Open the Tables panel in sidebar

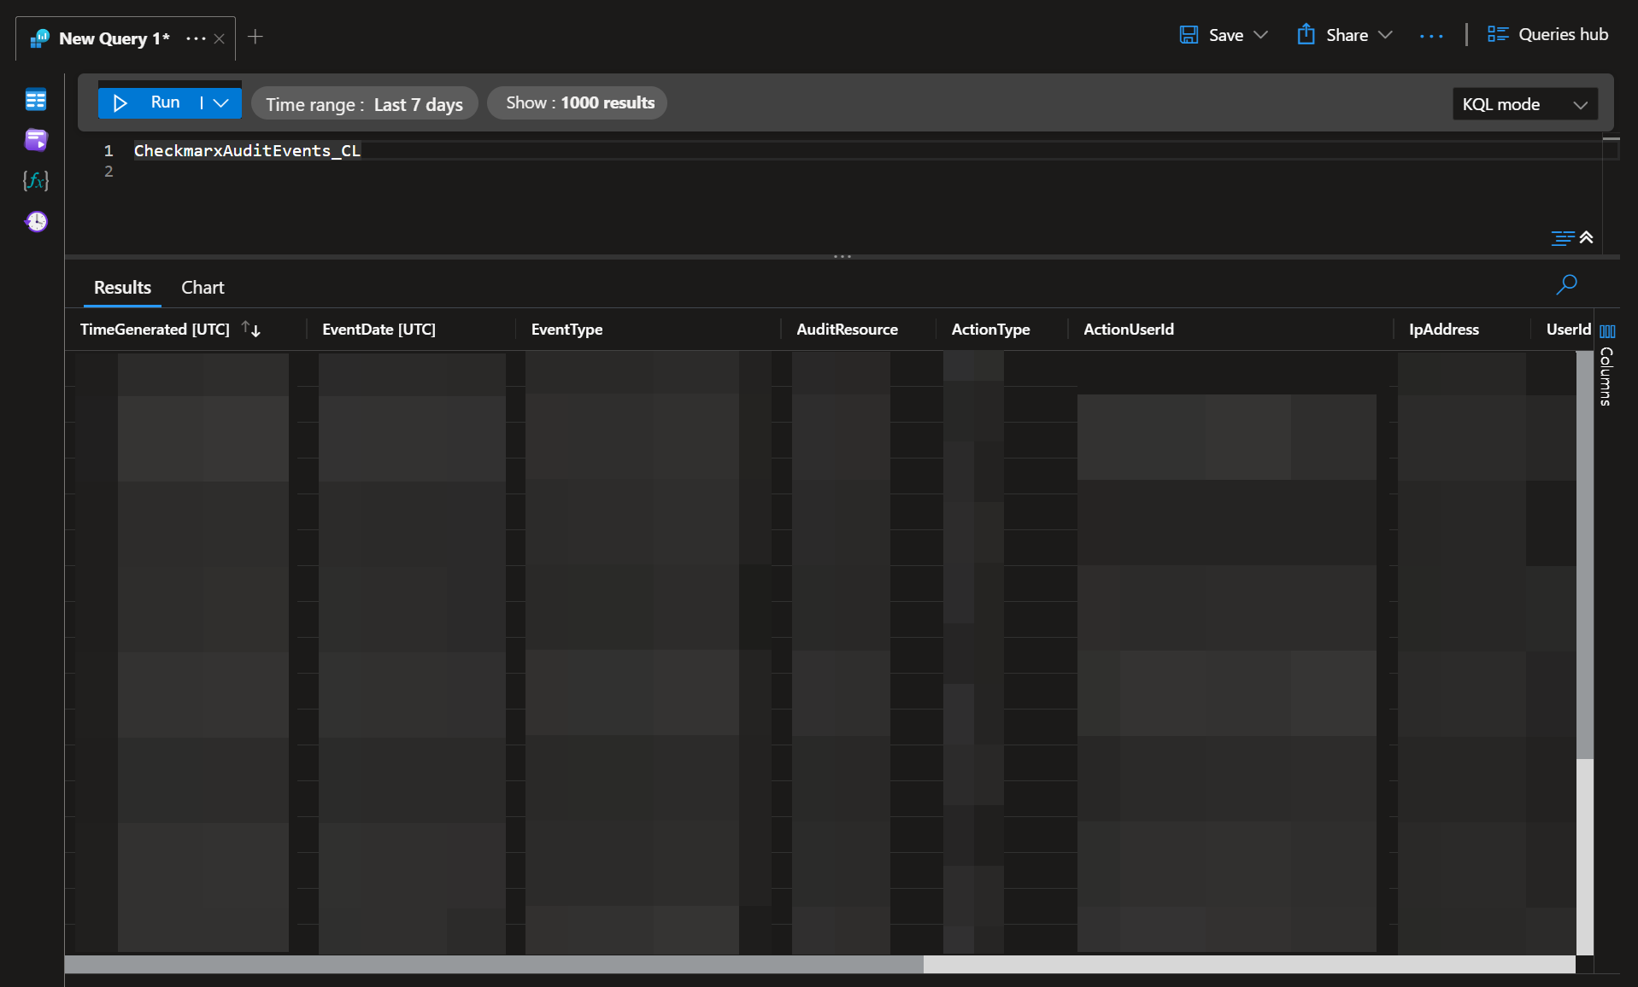click(x=36, y=100)
